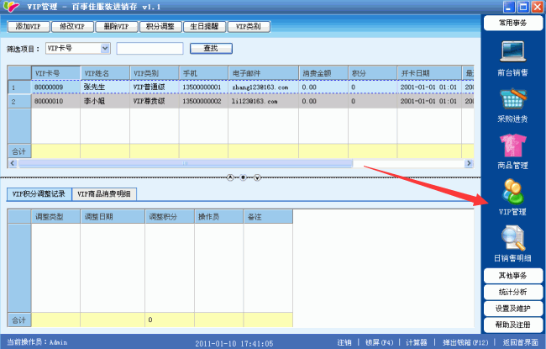Sort by VIP卡号 column header
Screen dimensions: 546x349
coord(56,73)
